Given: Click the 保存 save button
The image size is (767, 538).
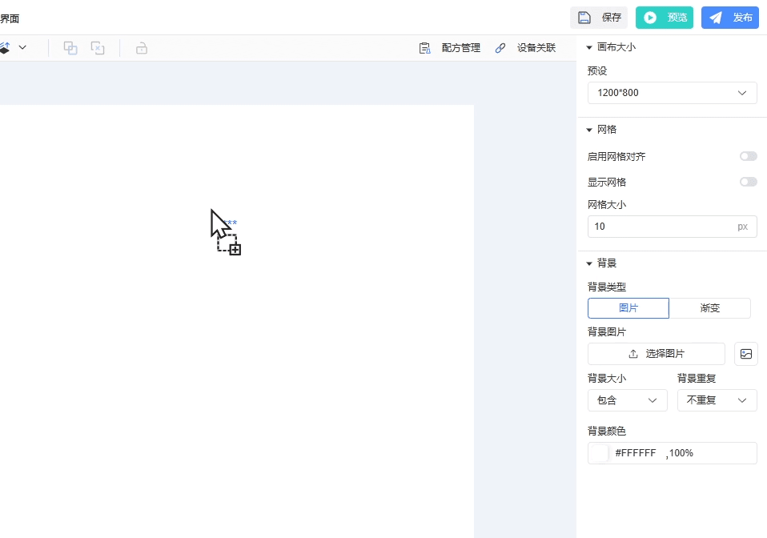Looking at the screenshot, I should pos(599,18).
